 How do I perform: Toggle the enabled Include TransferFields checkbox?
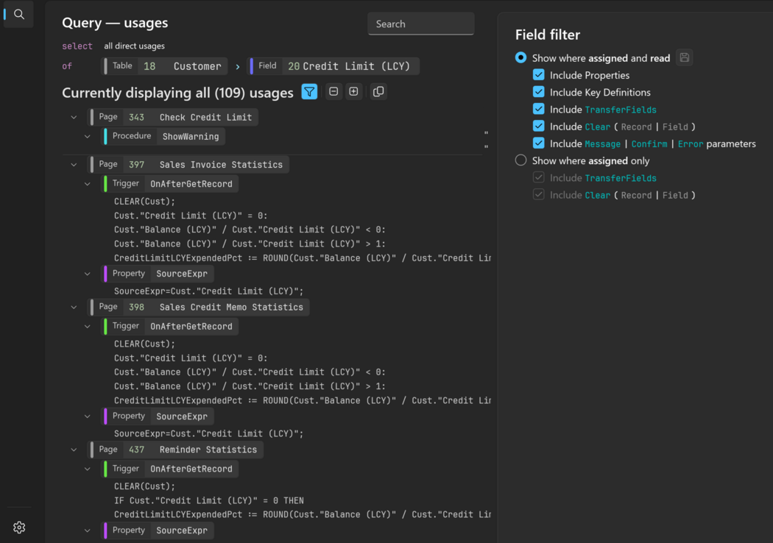[x=538, y=110]
